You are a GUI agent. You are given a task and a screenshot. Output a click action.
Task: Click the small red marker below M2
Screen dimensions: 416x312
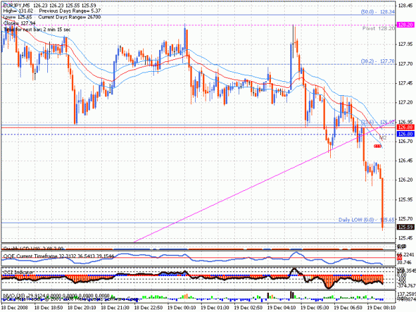[377, 146]
